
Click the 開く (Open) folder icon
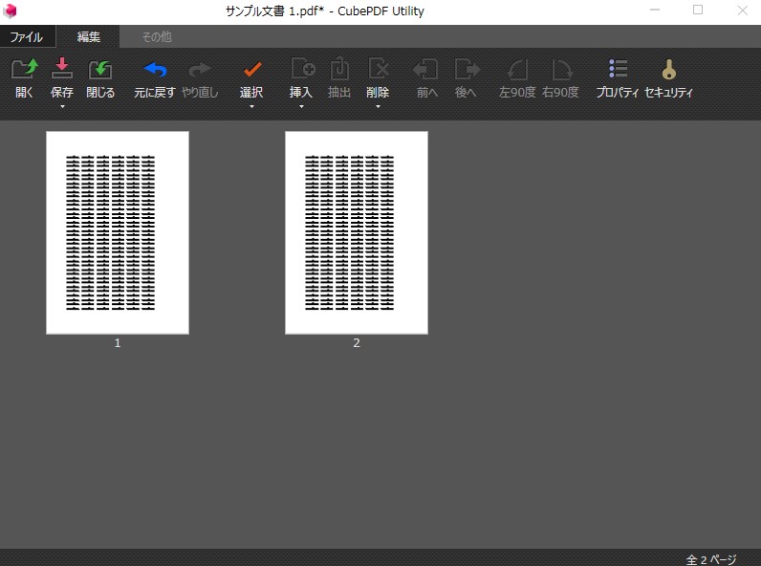coord(24,70)
